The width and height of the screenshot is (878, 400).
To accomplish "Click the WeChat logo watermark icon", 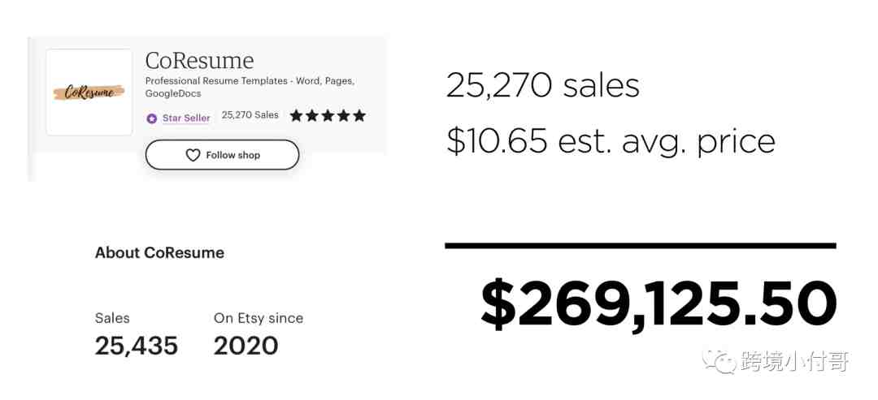I will (719, 362).
